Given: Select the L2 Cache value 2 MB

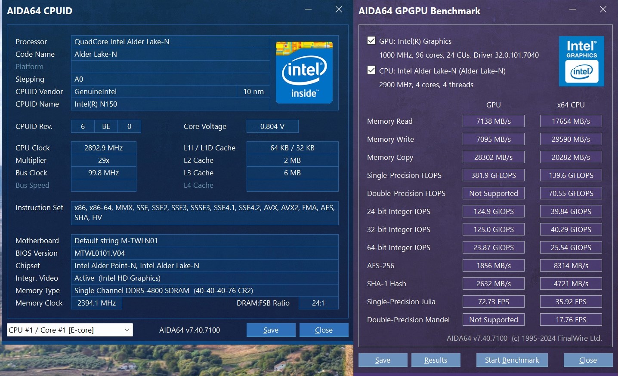Looking at the screenshot, I should pyautogui.click(x=293, y=160).
